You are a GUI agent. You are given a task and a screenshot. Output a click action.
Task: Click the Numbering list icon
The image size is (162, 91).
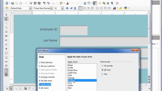tap(97, 8)
